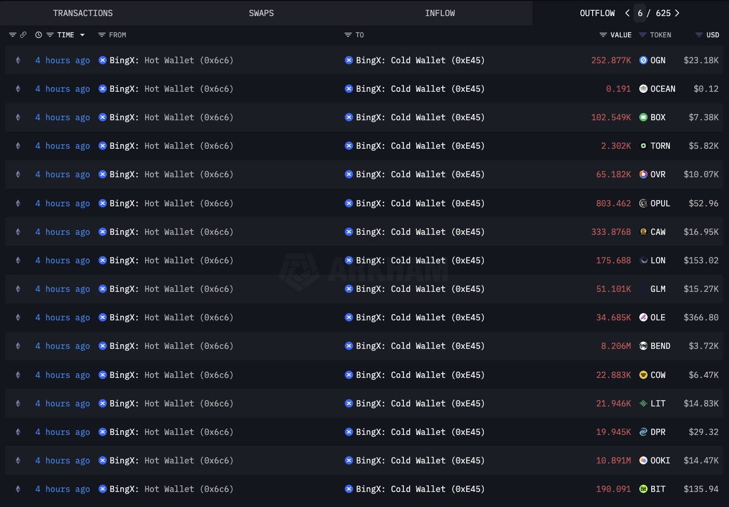Select value 65.182K on OVR row
Image resolution: width=729 pixels, height=507 pixels.
point(613,174)
